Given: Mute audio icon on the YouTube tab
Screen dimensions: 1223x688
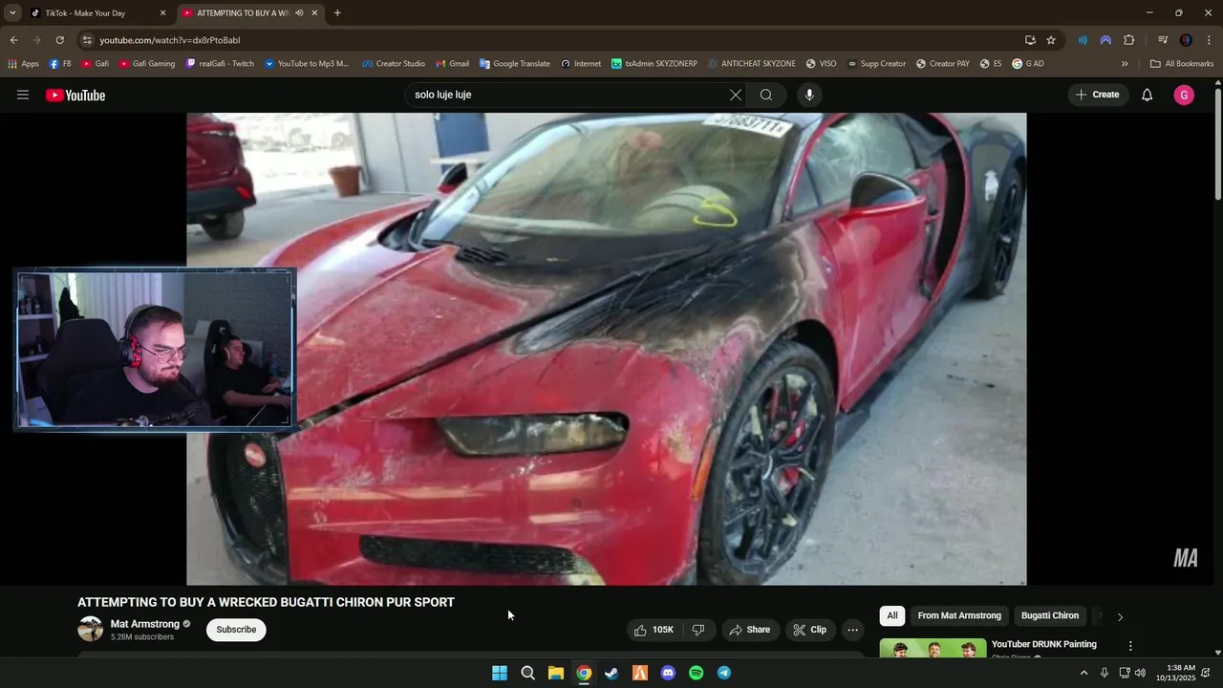Looking at the screenshot, I should [299, 13].
